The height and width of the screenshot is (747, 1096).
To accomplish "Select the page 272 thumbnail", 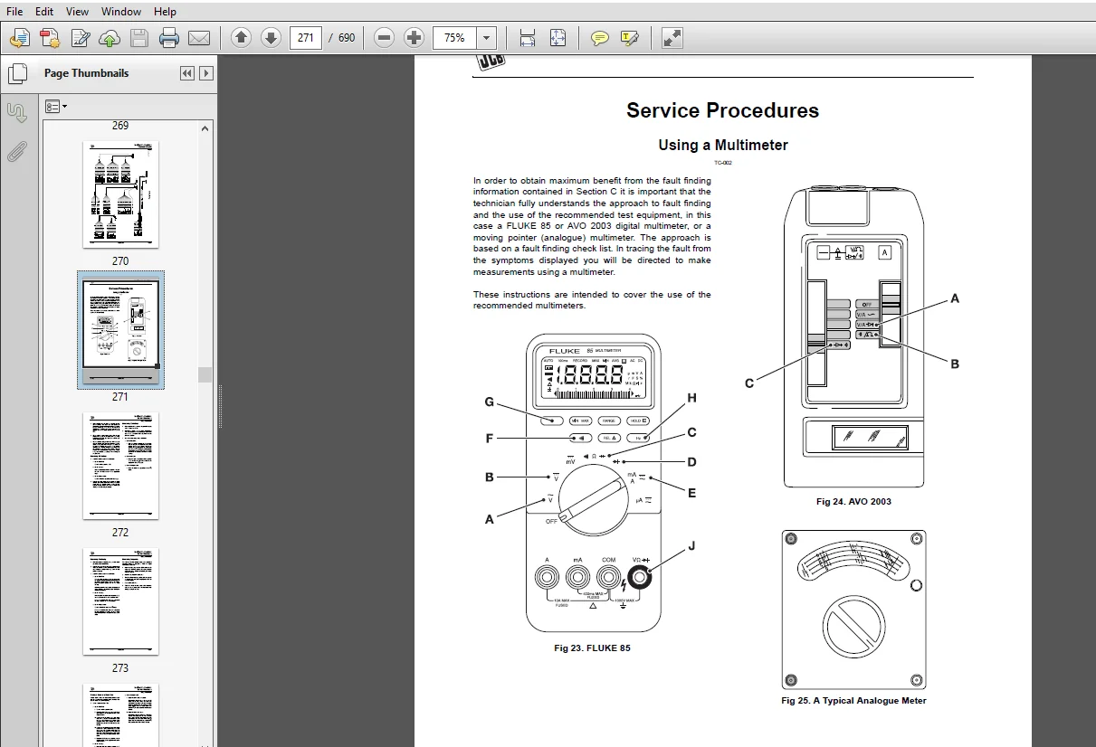I will tap(120, 466).
